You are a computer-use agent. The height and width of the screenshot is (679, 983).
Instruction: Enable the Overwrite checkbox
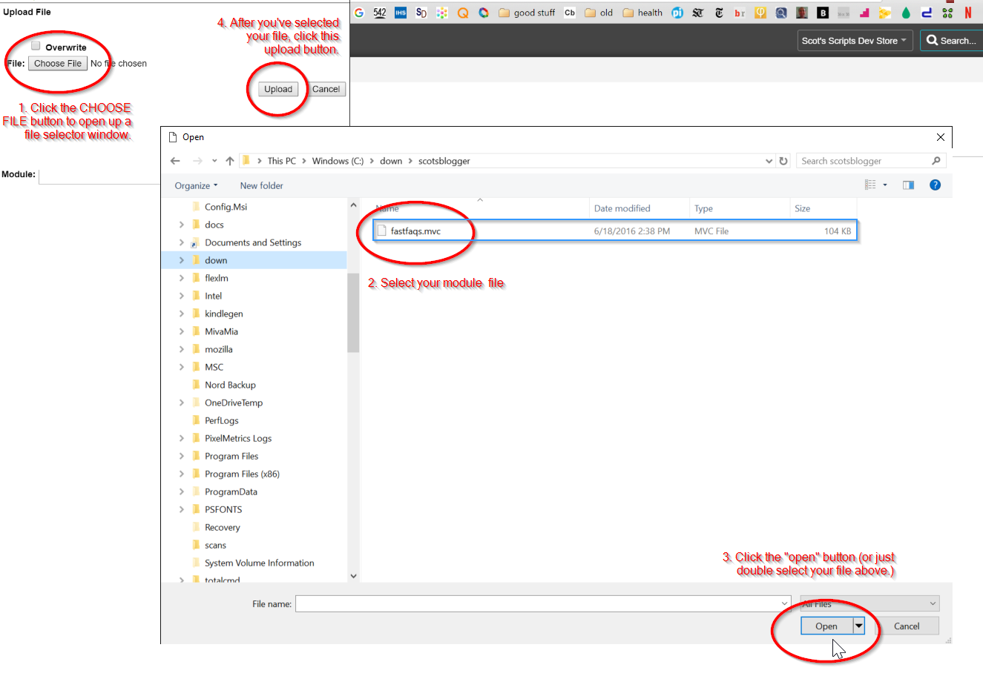(36, 46)
